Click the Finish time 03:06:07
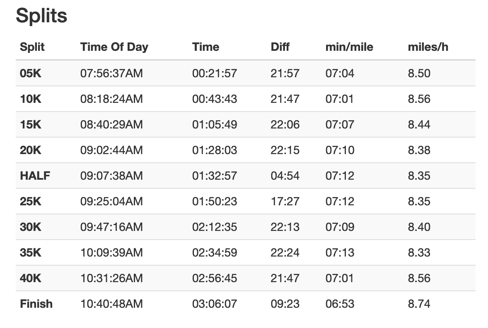The height and width of the screenshot is (328, 488). [x=215, y=304]
